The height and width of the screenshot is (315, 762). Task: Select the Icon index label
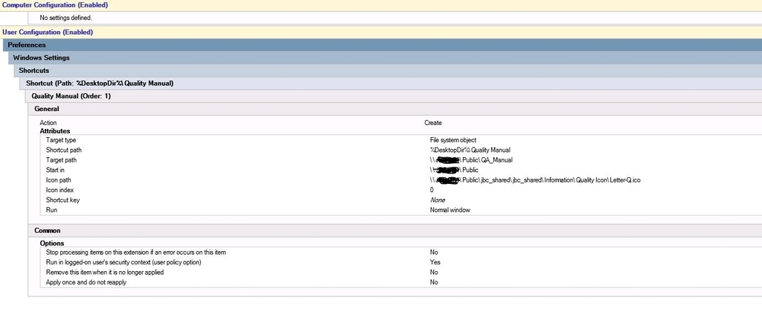[x=60, y=190]
